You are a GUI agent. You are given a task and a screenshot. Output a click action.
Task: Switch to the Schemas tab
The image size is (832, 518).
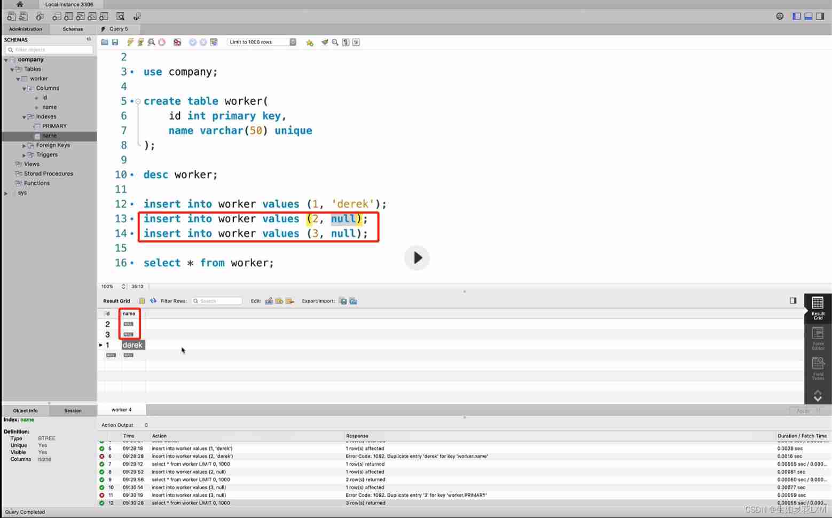click(73, 29)
